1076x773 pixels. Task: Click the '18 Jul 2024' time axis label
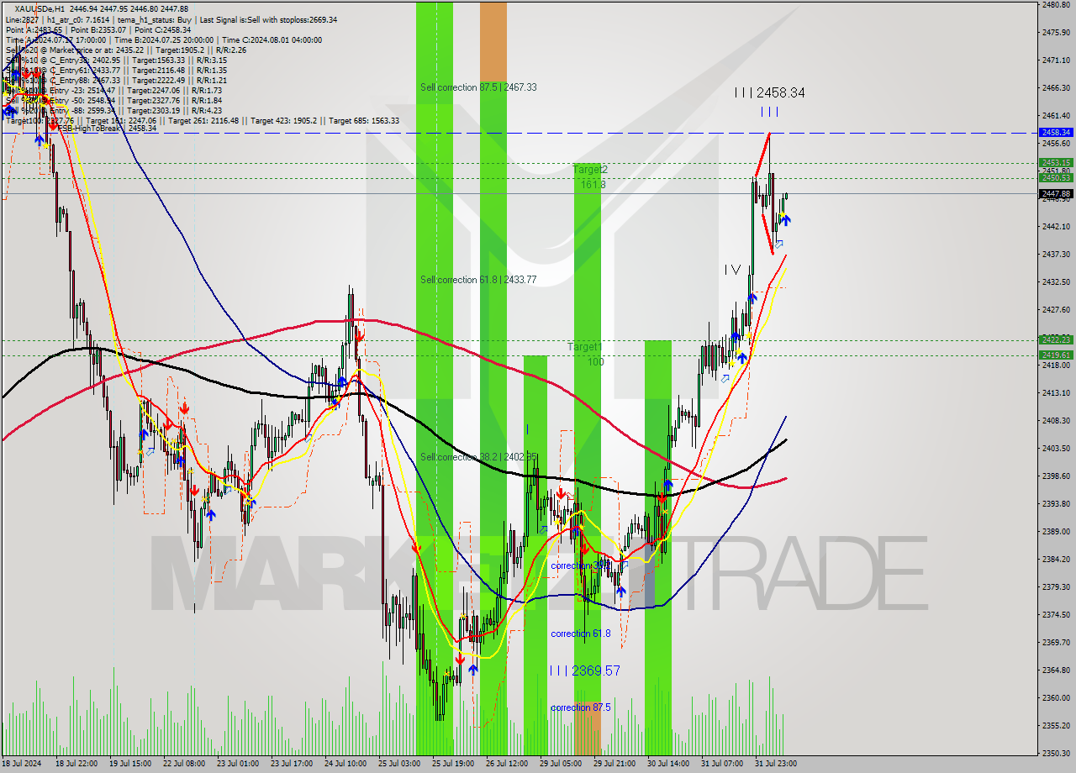(22, 764)
